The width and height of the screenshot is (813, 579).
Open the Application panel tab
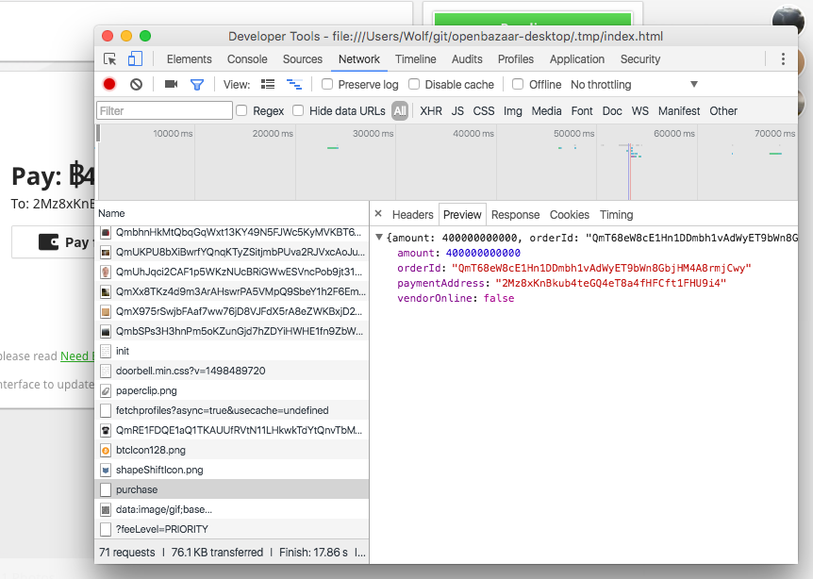(x=577, y=59)
